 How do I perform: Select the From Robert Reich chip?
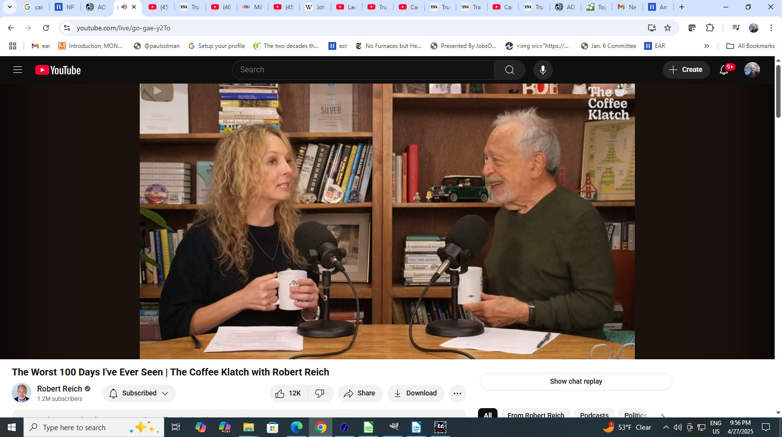click(x=536, y=415)
